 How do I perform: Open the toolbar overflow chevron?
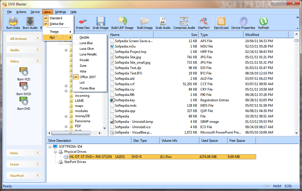297,18
